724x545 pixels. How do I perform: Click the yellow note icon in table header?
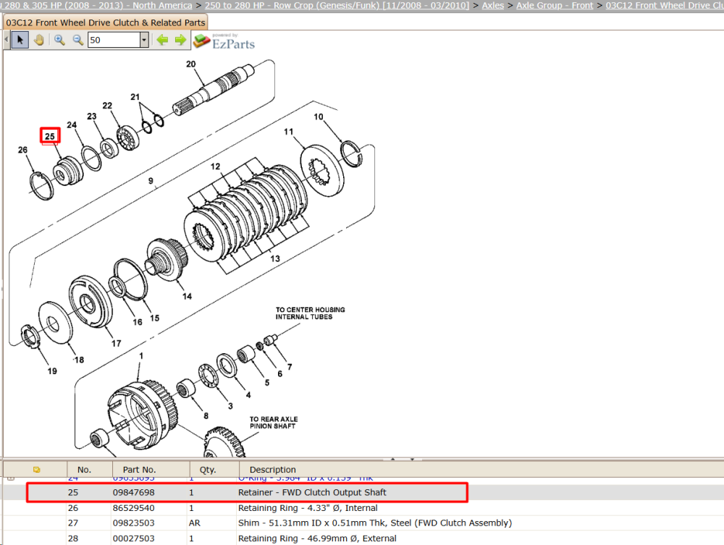pos(36,470)
